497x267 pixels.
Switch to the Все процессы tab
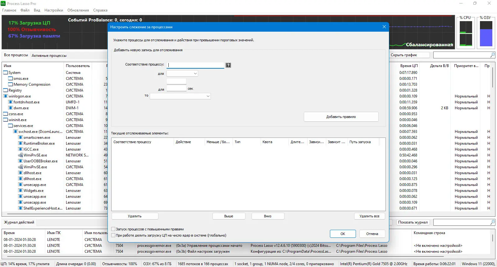point(16,55)
